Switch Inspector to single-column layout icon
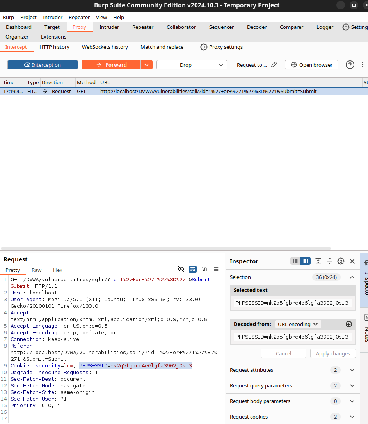This screenshot has height=424, width=368. point(295,261)
